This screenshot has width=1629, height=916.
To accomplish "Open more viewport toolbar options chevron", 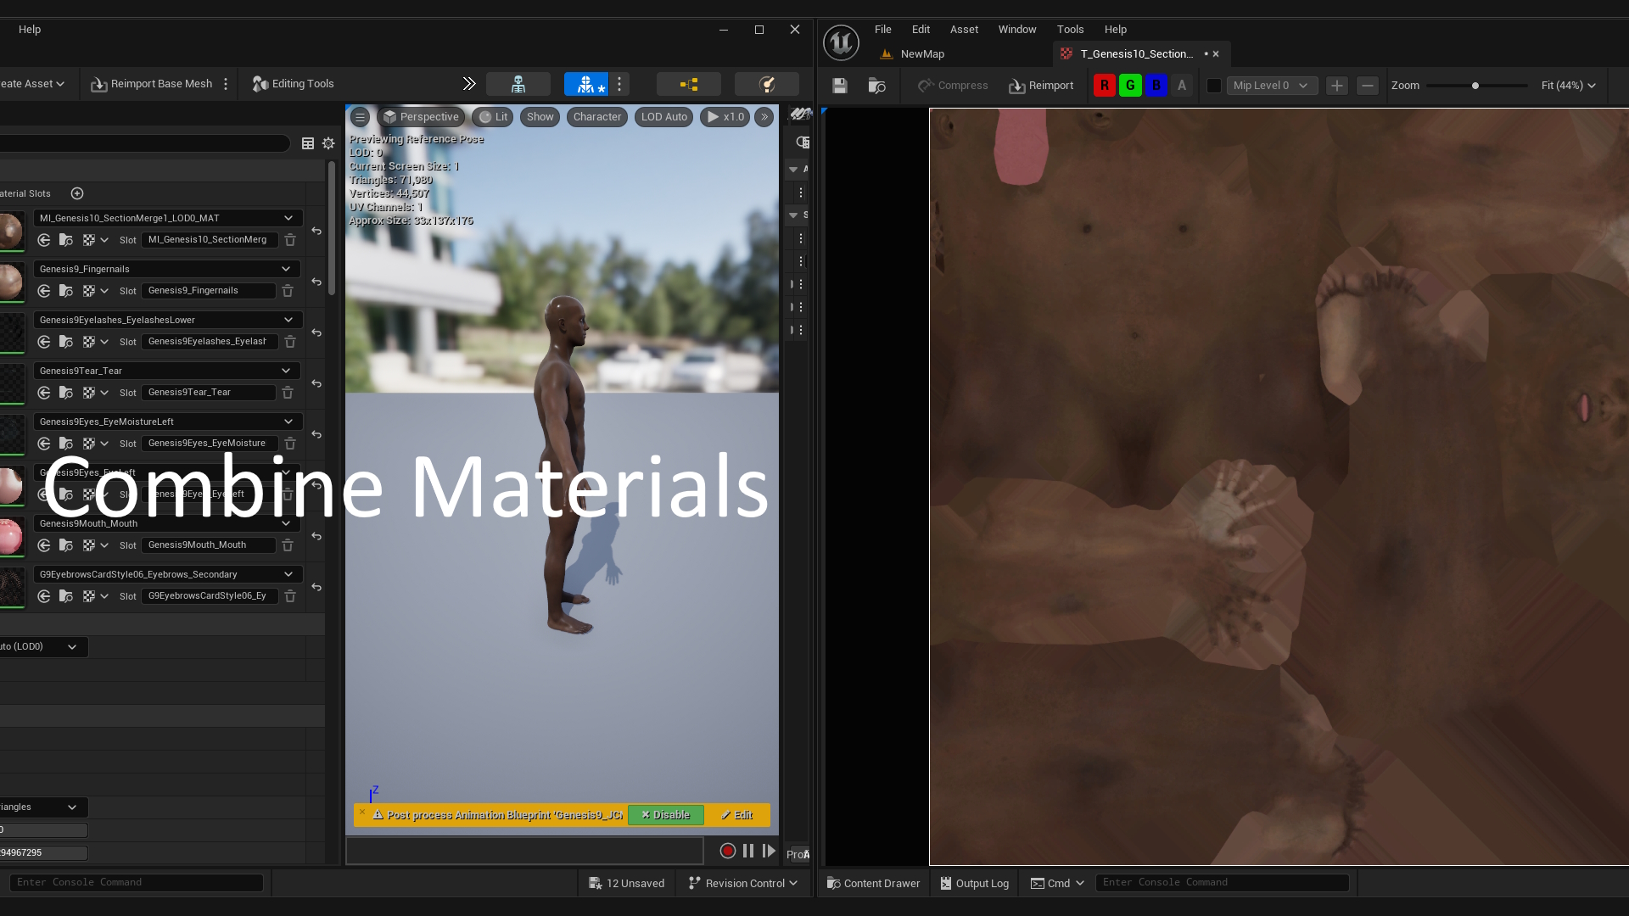I will tap(764, 117).
